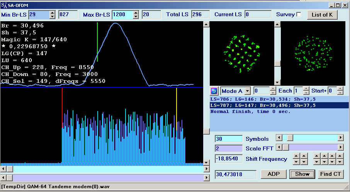Click down arrow of constellation scrollbar
This screenshot has height=192, width=350.
[x=277, y=83]
